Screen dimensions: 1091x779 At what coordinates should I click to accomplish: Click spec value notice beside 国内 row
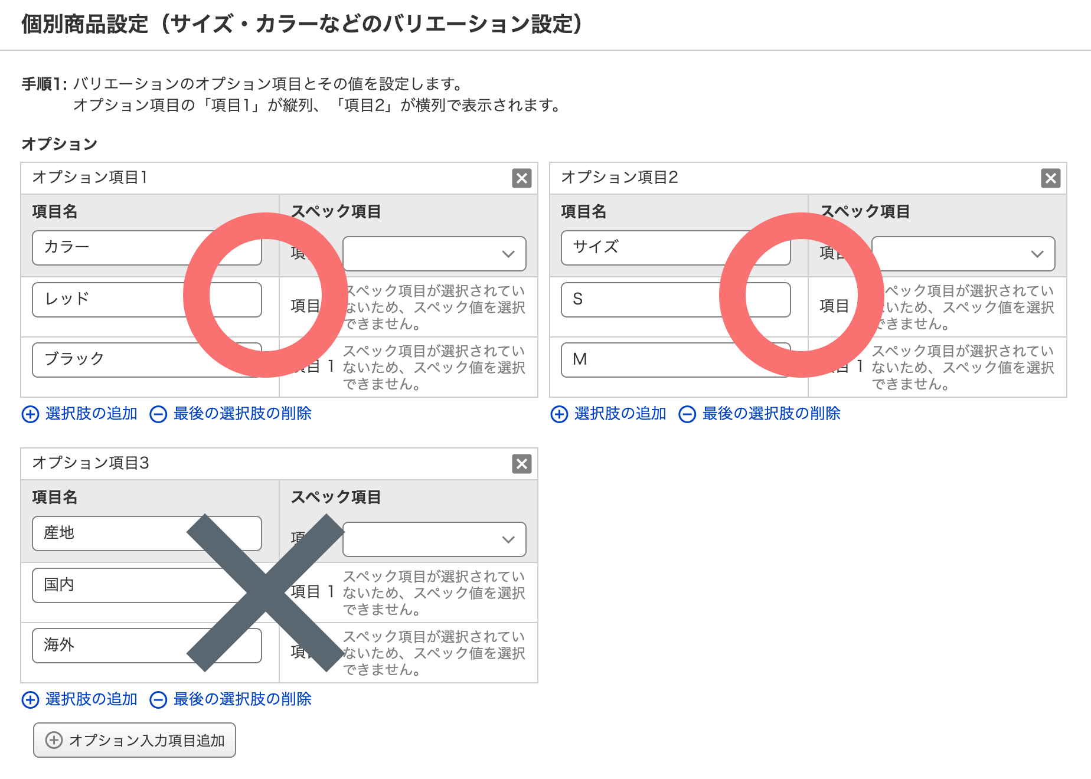[434, 593]
